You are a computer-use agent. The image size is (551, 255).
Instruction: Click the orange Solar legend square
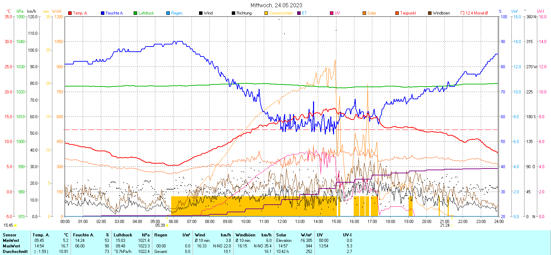pos(364,13)
